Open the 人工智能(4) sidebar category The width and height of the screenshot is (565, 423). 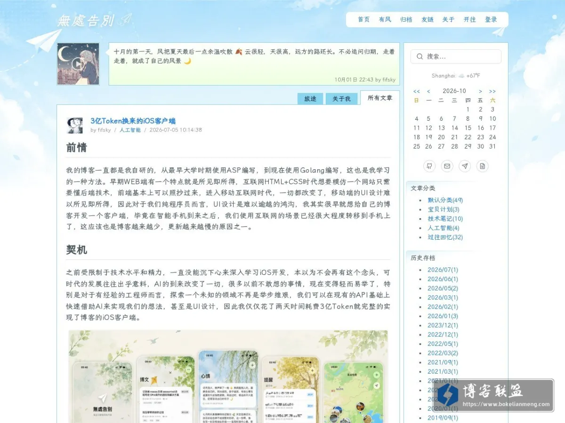click(x=444, y=228)
